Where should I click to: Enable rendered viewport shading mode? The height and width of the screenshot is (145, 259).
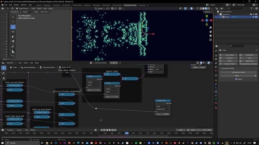pyautogui.click(x=209, y=8)
